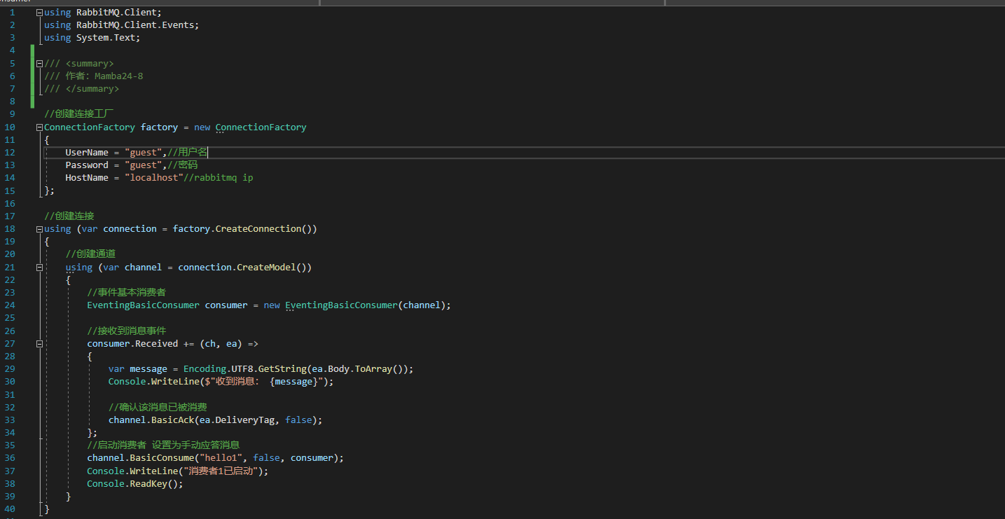The image size is (1005, 519).
Task: Click the 'CreateModel' method call
Action: click(x=267, y=267)
